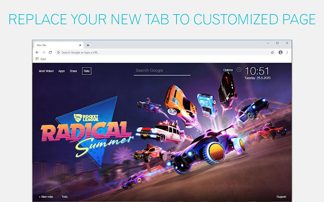Screen dimensions: 324x202
Task: Add a New note
Action: click(46, 196)
